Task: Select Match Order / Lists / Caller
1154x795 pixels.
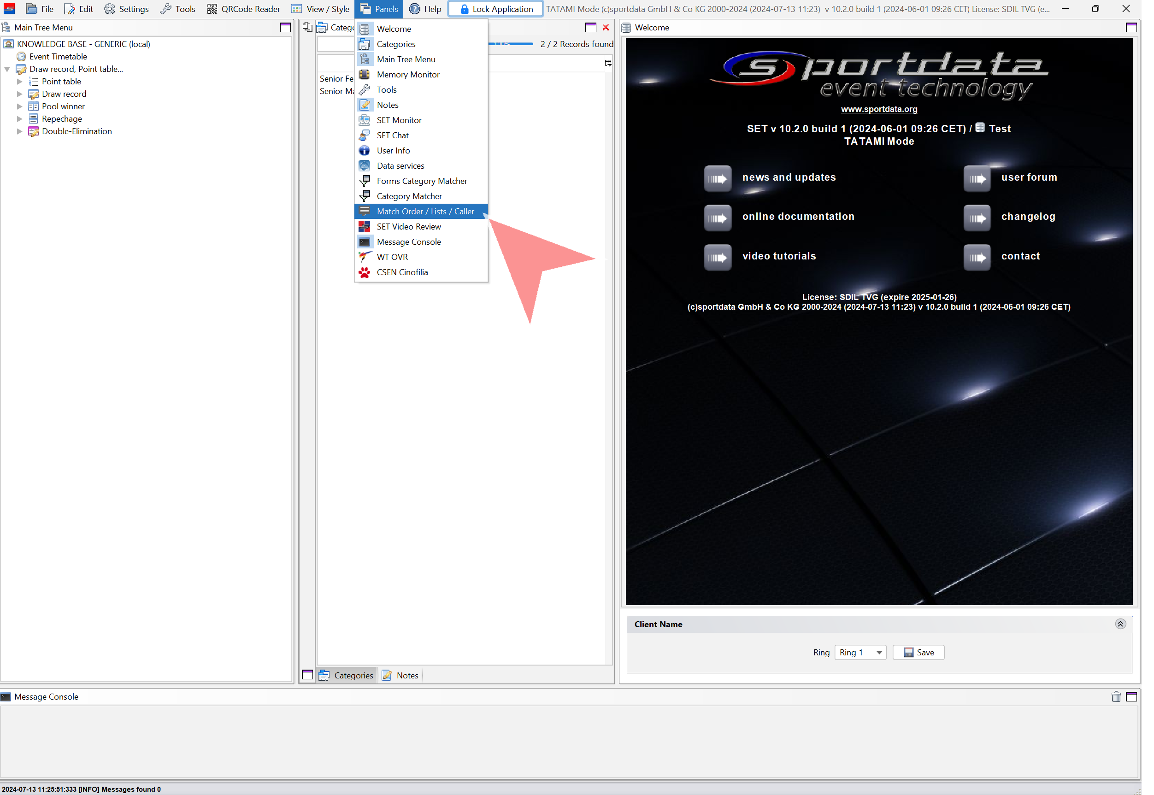Action: [x=425, y=211]
